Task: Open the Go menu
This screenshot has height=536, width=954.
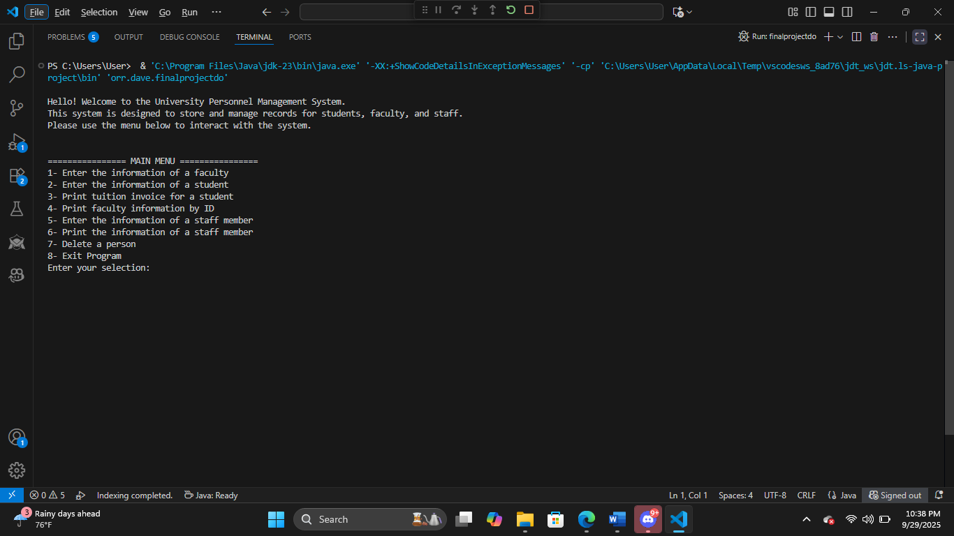Action: click(165, 12)
